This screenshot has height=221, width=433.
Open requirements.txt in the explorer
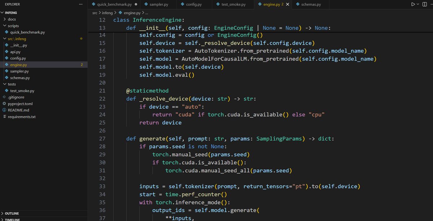[44, 117]
